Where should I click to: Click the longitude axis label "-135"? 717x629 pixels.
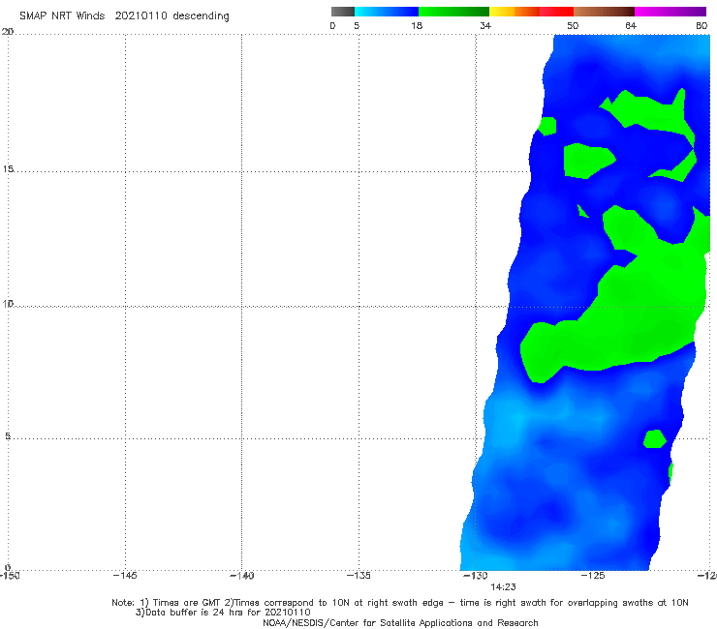(x=358, y=576)
